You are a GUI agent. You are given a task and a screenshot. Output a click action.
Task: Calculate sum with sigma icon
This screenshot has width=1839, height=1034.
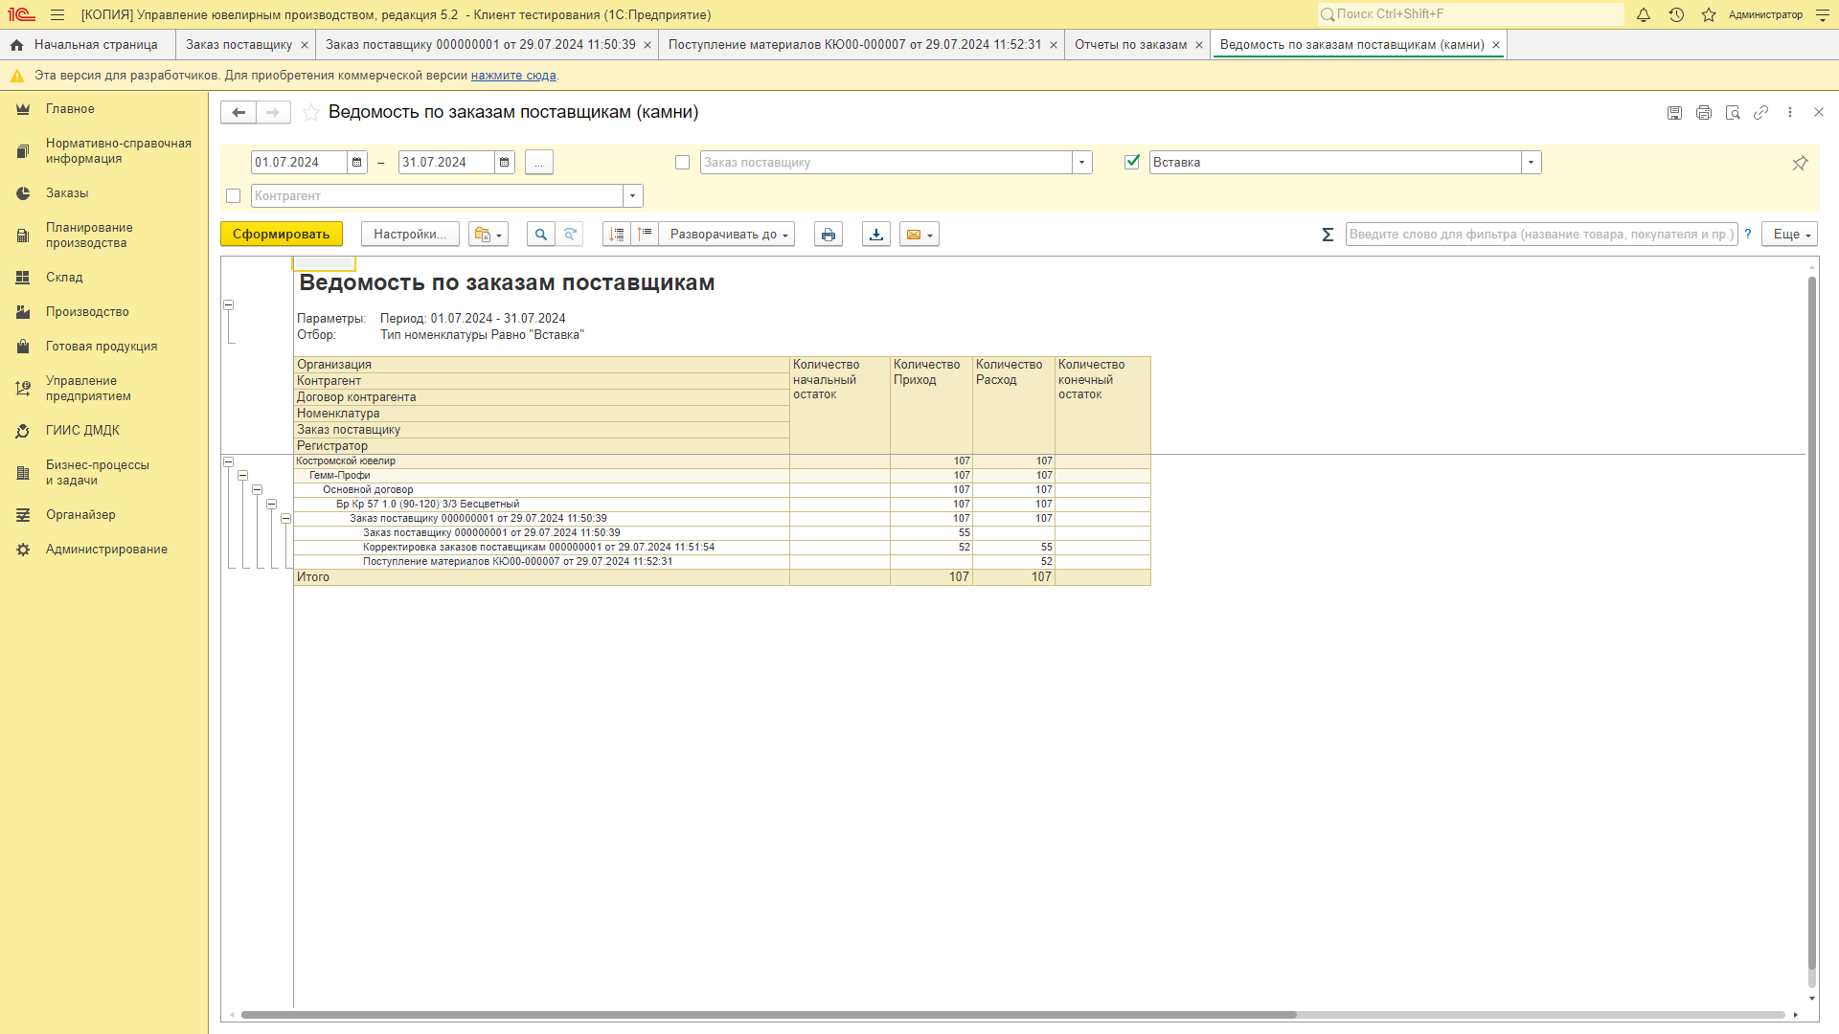[1328, 235]
